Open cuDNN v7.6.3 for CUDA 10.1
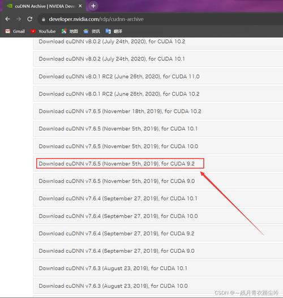Viewport: 283px width, 298px height. 158,268
